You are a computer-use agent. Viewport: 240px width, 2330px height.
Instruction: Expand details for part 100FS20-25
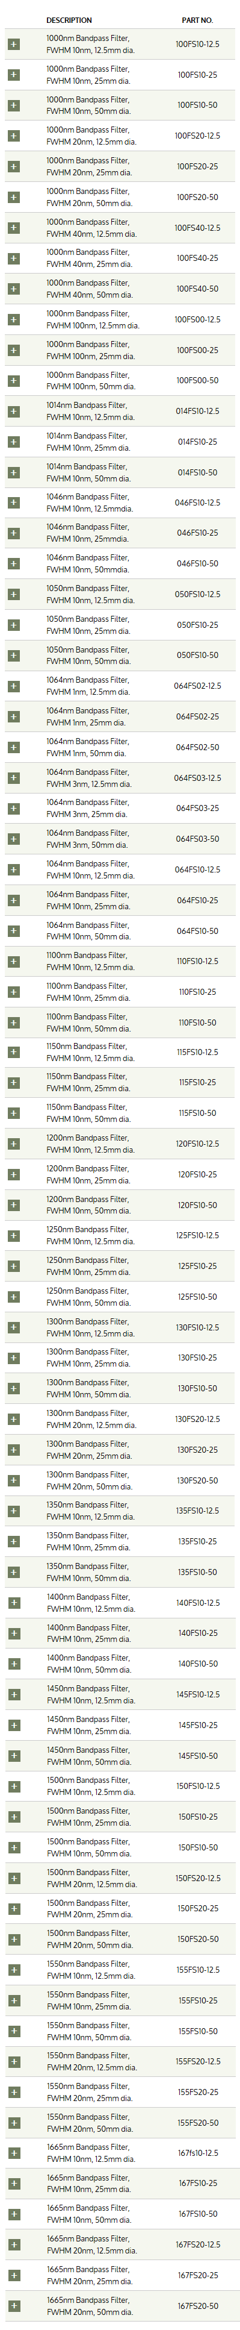[13, 166]
